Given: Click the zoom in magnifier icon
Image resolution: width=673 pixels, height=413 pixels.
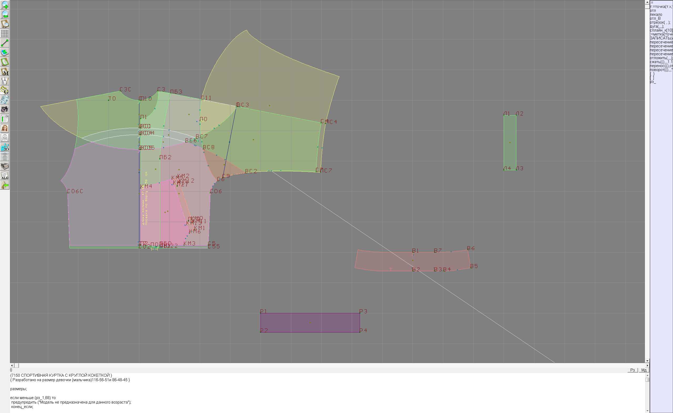Looking at the screenshot, I should [x=5, y=5].
